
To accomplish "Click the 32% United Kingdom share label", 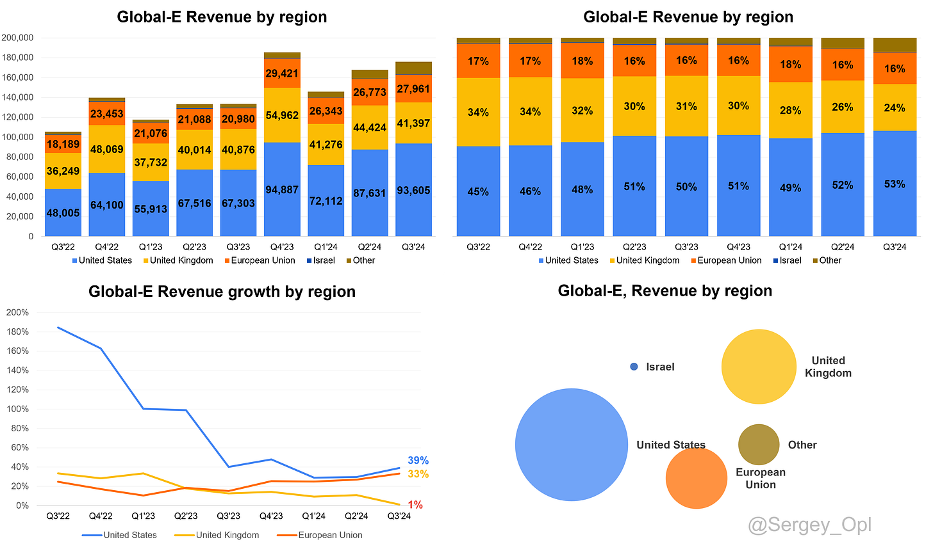I will pyautogui.click(x=582, y=111).
